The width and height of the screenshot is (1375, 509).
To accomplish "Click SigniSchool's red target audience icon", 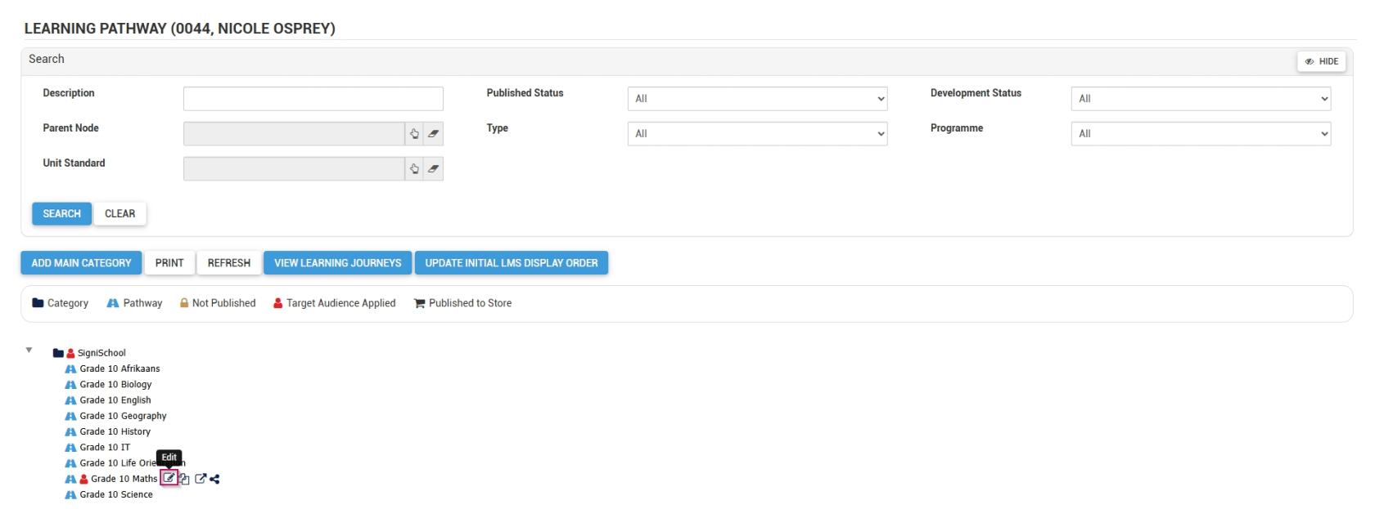I will pyautogui.click(x=70, y=353).
